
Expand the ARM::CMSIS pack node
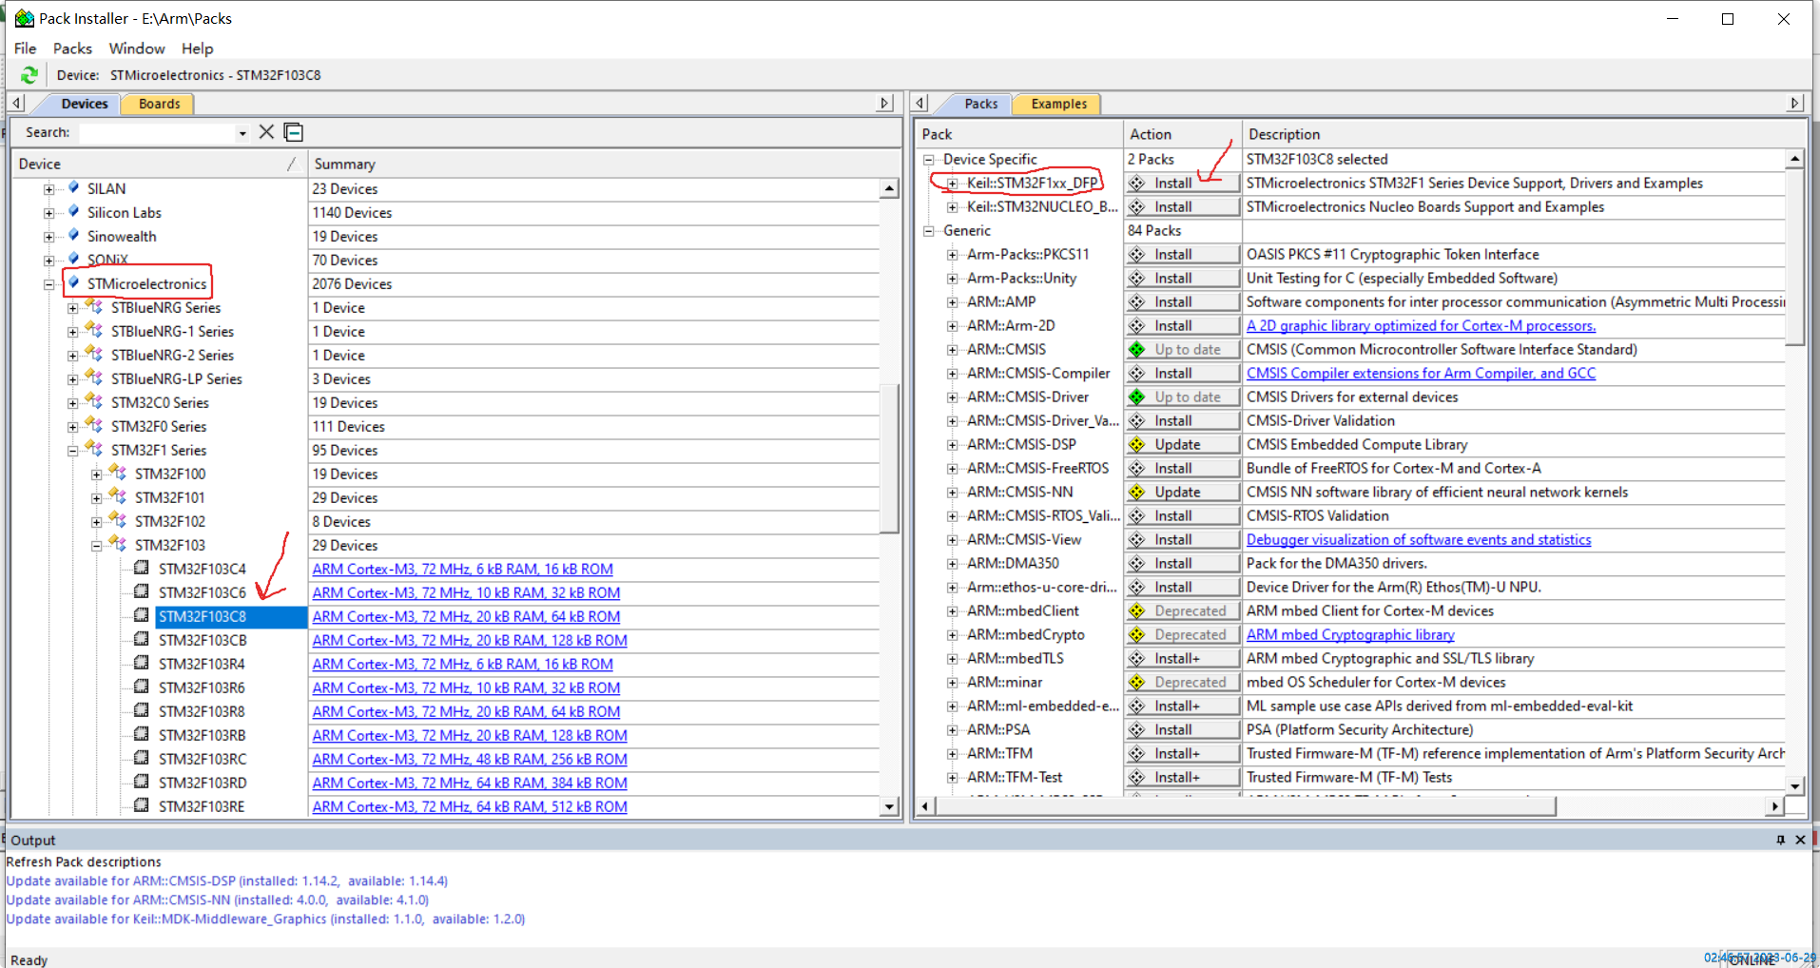[953, 350]
